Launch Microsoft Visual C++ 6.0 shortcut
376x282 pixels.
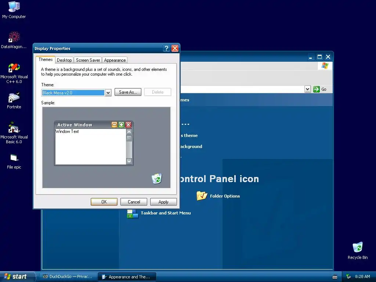[14, 73]
